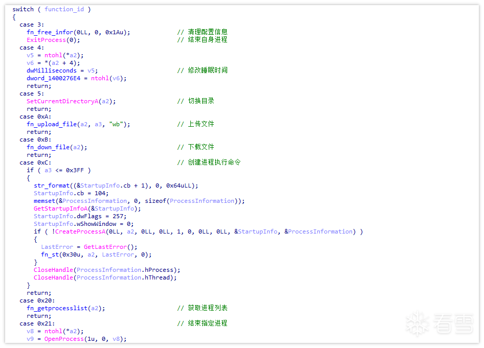Click the ExitProcess(0) call

coord(53,40)
